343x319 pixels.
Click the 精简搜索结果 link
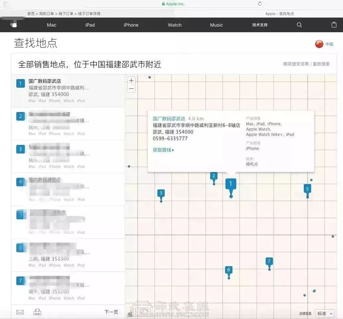(296, 64)
